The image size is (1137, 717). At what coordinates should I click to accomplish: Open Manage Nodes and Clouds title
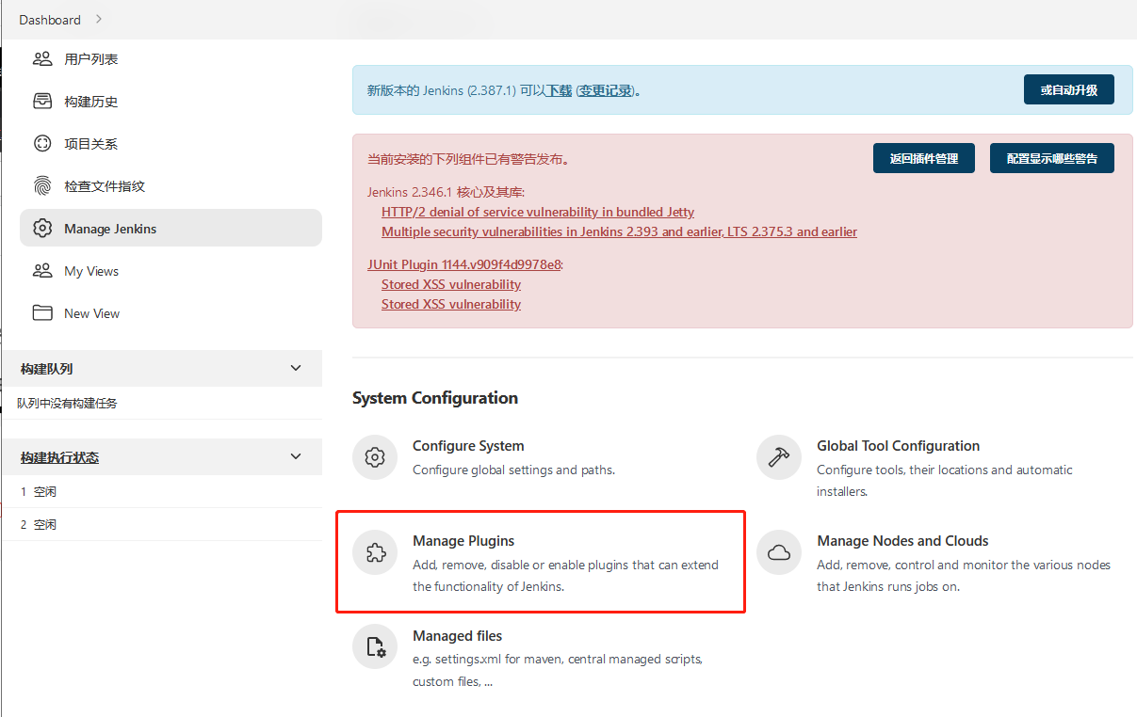902,541
